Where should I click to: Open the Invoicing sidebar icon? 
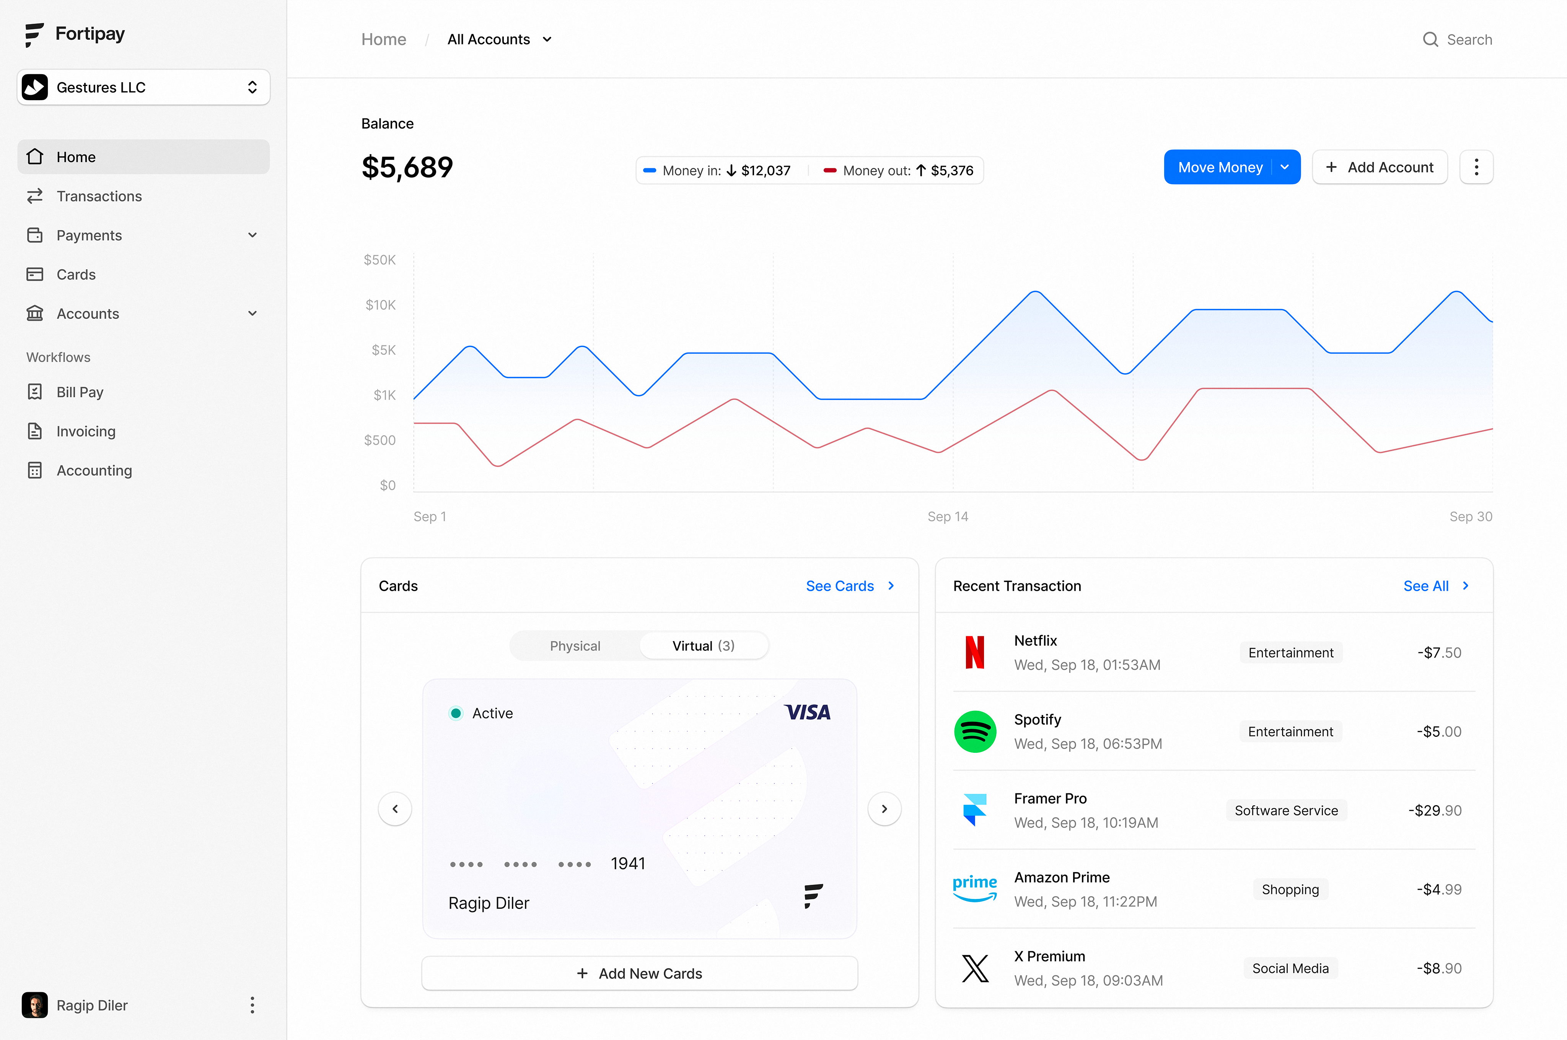[x=35, y=431]
